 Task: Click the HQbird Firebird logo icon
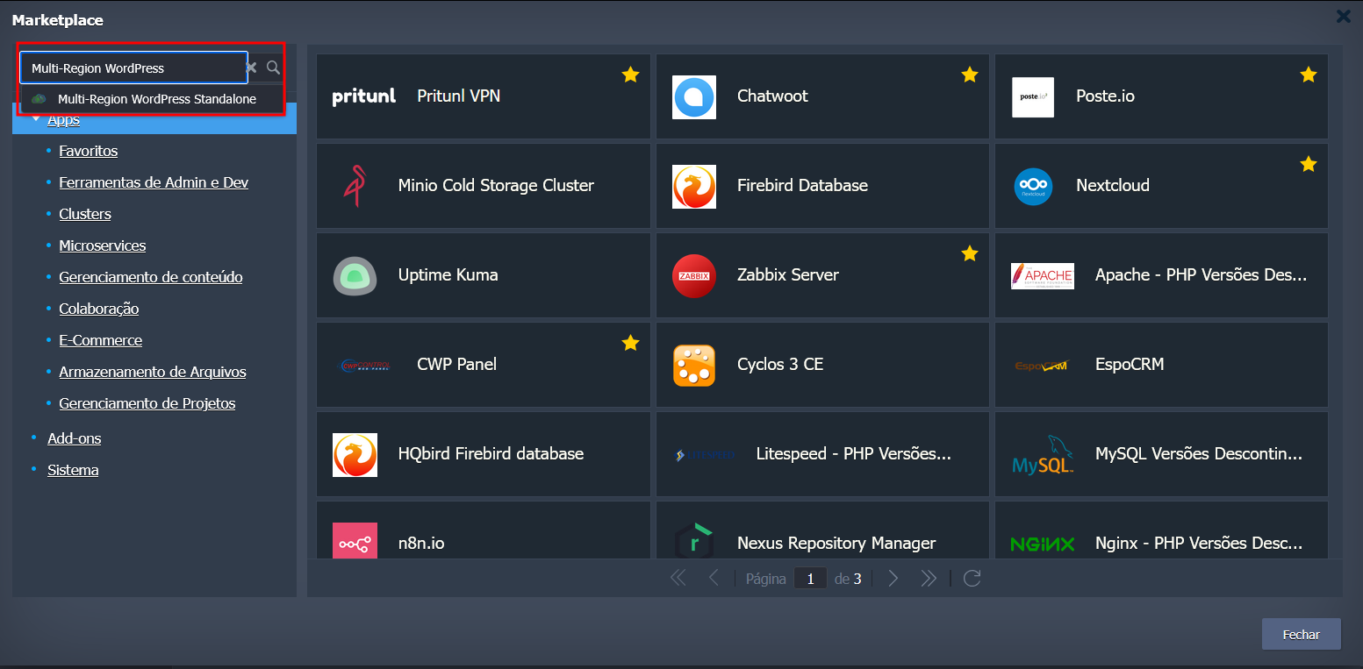click(x=355, y=454)
